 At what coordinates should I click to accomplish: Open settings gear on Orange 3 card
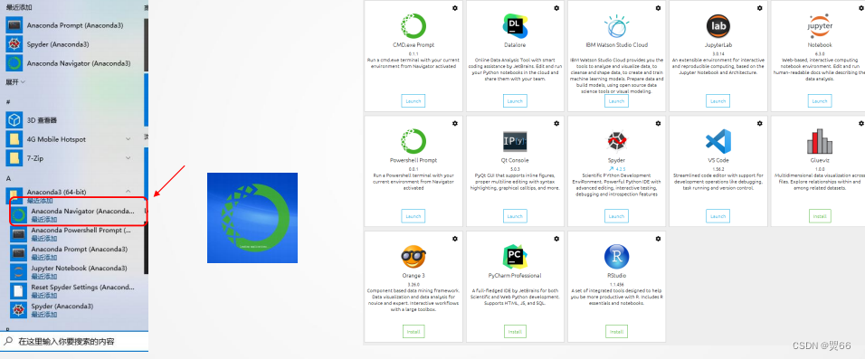coord(455,238)
